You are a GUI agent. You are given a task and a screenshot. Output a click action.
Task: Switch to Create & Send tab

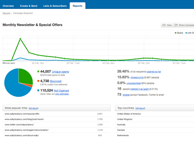pos(29,6)
